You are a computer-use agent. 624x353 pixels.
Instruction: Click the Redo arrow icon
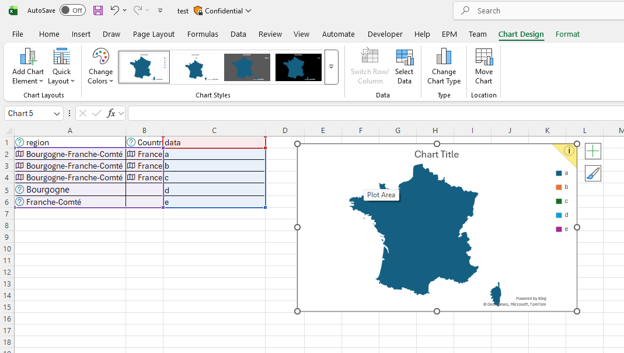click(x=137, y=11)
